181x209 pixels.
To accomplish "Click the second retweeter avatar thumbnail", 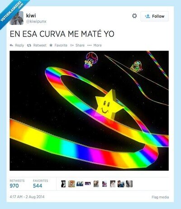I will [71, 184].
